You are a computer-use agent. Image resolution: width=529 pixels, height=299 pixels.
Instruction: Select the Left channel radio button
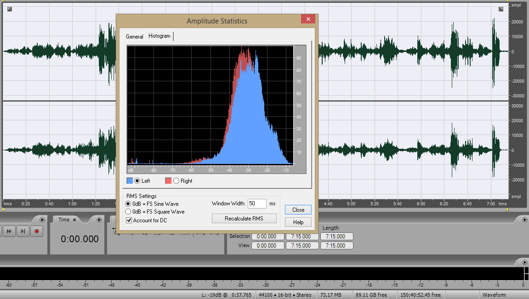pyautogui.click(x=137, y=181)
